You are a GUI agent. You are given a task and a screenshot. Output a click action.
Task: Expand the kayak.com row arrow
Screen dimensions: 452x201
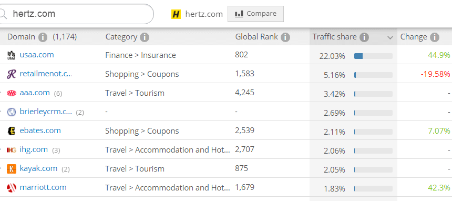[x=1, y=169]
